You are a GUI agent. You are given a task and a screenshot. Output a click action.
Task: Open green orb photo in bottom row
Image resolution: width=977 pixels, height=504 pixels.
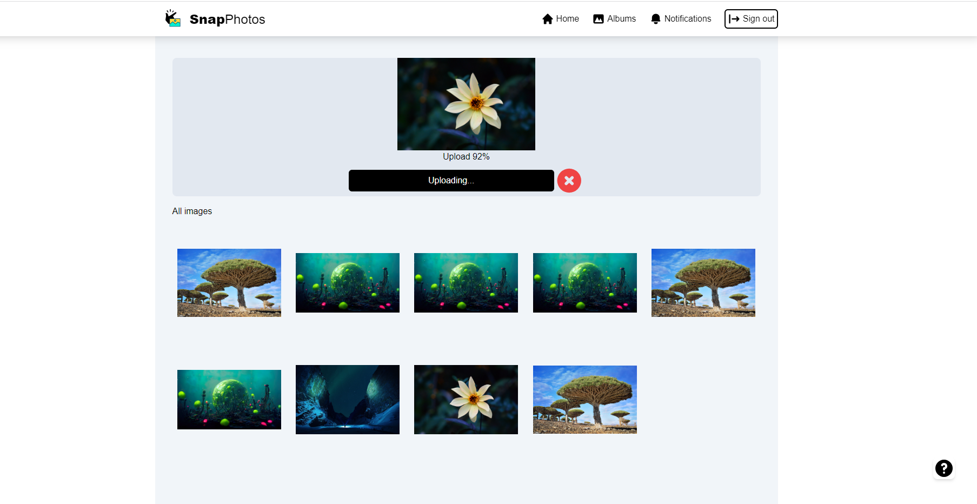click(x=229, y=400)
